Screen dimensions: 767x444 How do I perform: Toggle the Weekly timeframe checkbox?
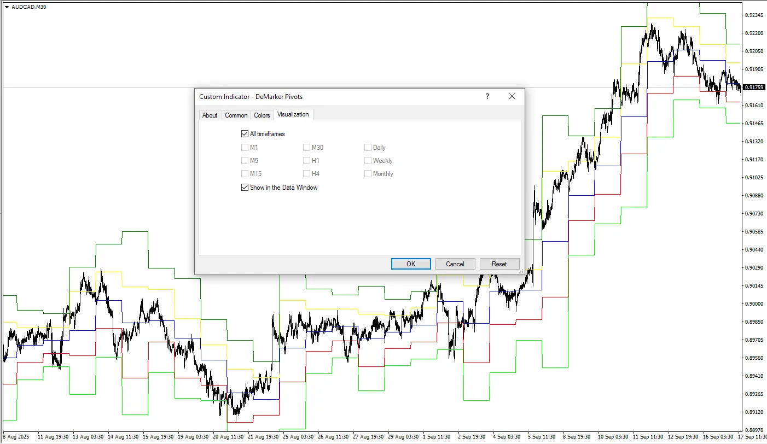pyautogui.click(x=368, y=161)
